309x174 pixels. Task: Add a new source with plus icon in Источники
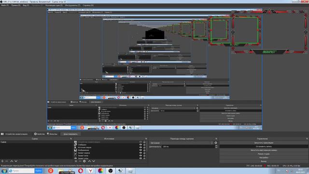coord(76,161)
